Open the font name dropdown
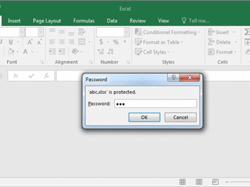The width and height of the screenshot is (250, 187). 22,32
